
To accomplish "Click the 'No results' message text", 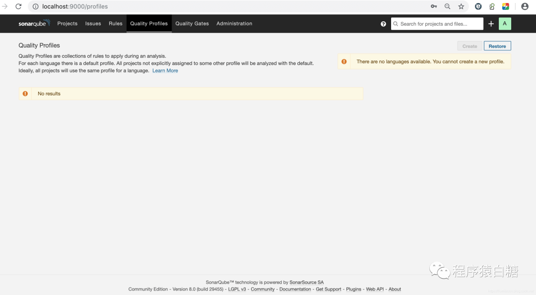I will pyautogui.click(x=49, y=93).
